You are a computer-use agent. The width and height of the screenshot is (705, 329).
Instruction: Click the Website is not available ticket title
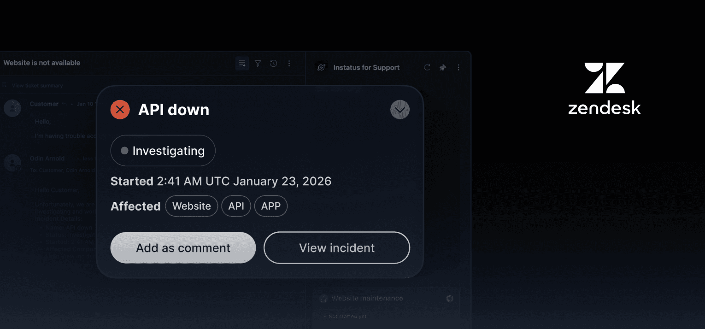pyautogui.click(x=42, y=63)
